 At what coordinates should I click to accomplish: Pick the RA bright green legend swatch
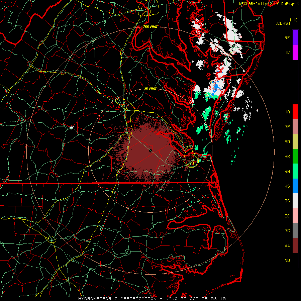point(295,171)
